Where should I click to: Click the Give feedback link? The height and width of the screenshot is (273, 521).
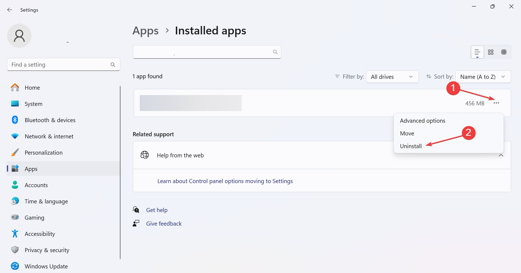click(x=164, y=223)
